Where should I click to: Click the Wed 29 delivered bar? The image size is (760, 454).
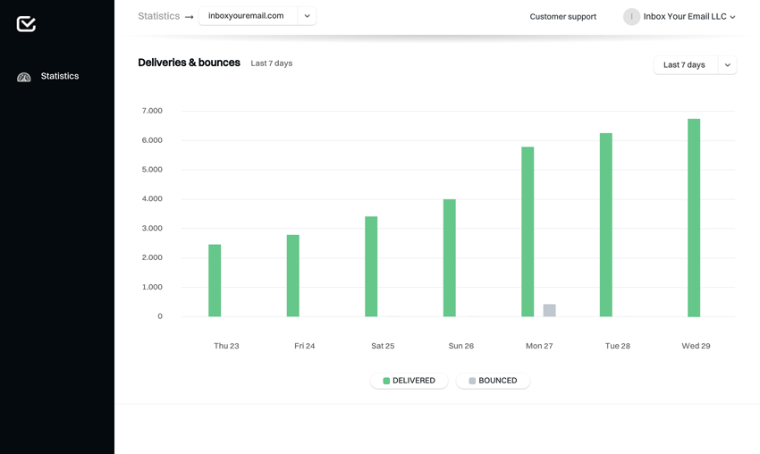point(694,218)
